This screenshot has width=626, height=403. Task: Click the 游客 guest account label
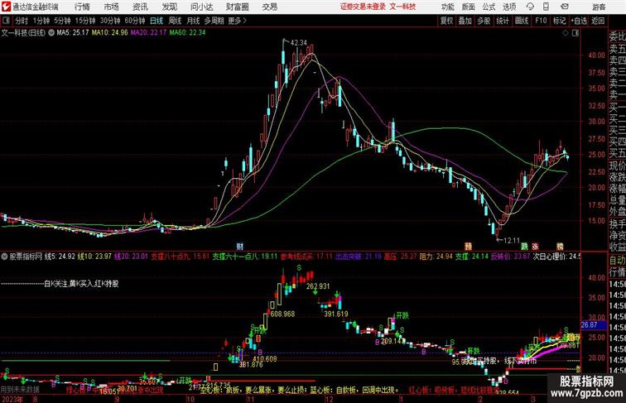click(x=599, y=7)
